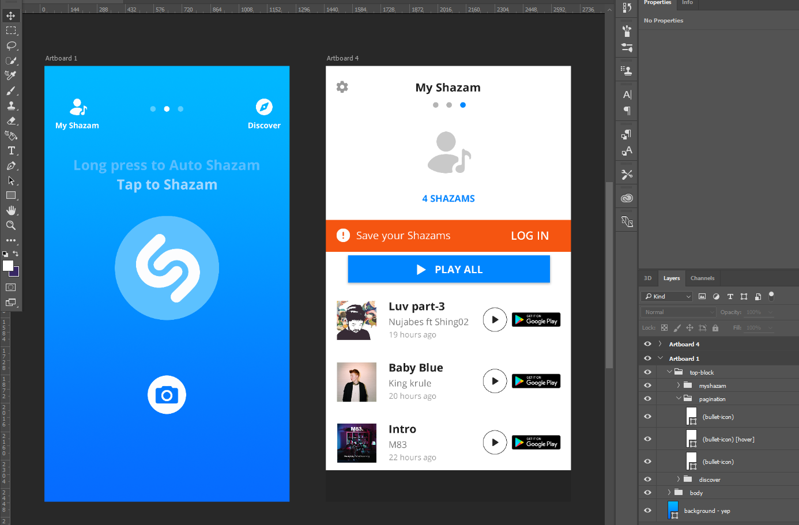Switch to the 3D tab
The width and height of the screenshot is (799, 525).
pyautogui.click(x=647, y=278)
